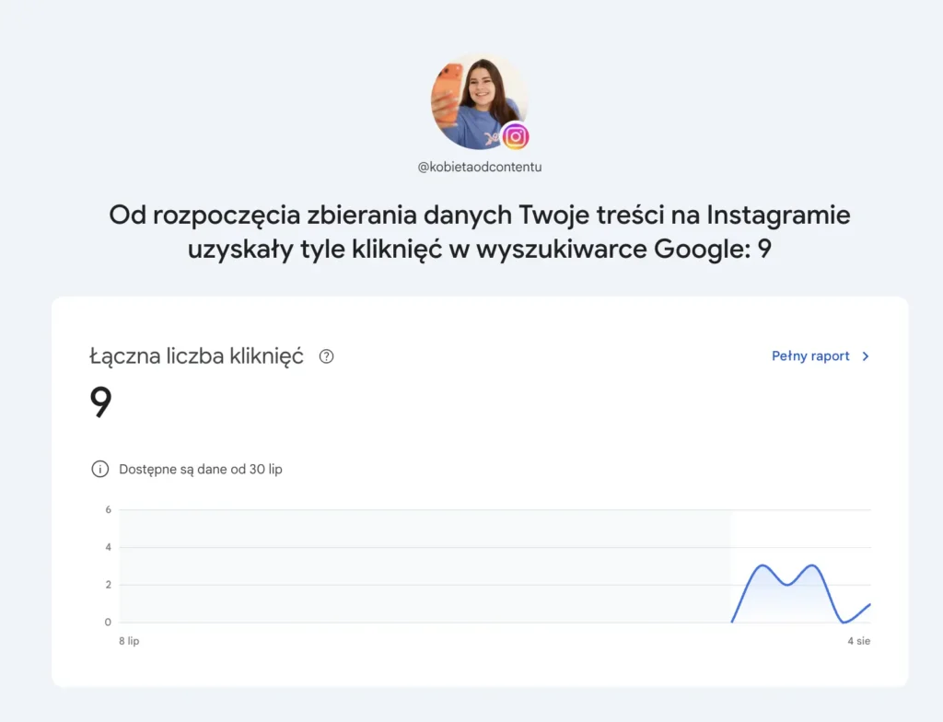Open help icon next to Łączna liczba kliknięć
Viewport: 943px width, 722px height.
click(326, 356)
